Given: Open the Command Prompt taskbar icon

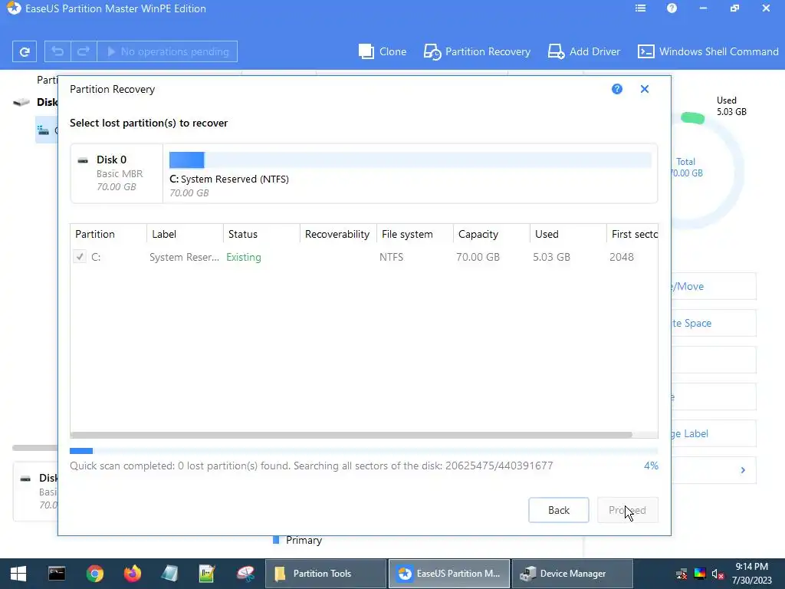Looking at the screenshot, I should pyautogui.click(x=57, y=574).
